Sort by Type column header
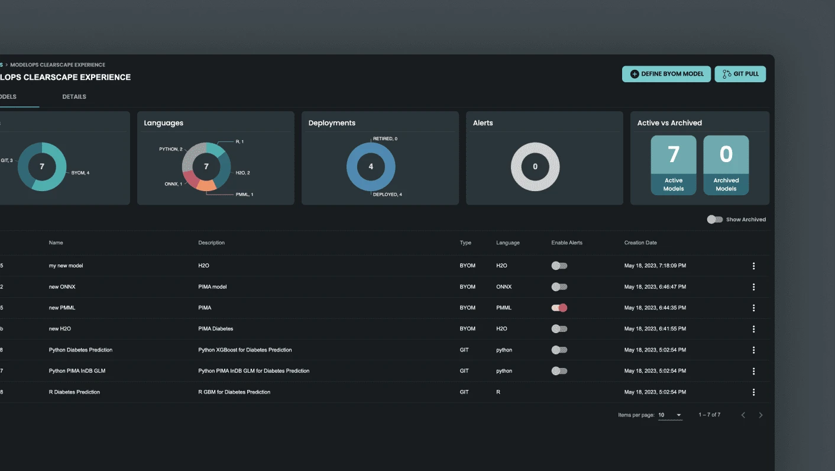This screenshot has height=471, width=835. [x=465, y=243]
